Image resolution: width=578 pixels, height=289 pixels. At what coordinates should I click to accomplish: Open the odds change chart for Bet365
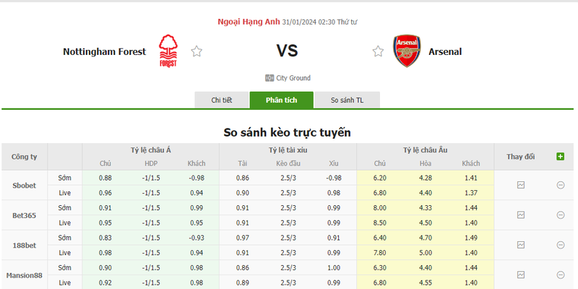[520, 215]
